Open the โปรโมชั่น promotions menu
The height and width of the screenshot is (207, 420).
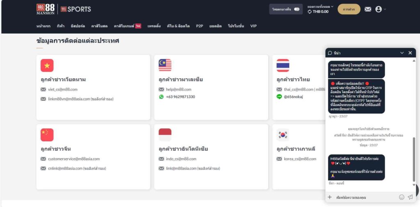click(x=236, y=26)
